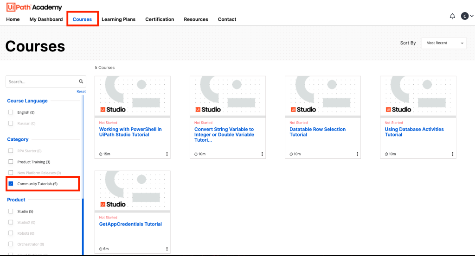The image size is (475, 256).
Task: Open the Resources tab
Action: click(x=196, y=19)
